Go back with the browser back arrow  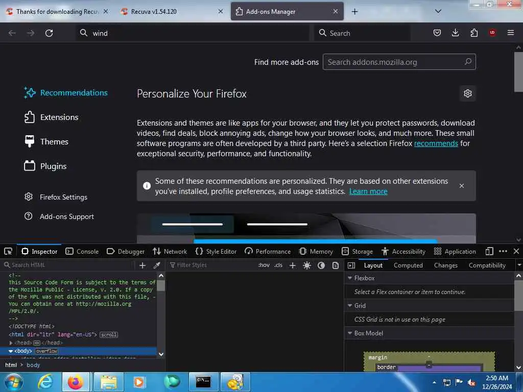[x=12, y=33]
